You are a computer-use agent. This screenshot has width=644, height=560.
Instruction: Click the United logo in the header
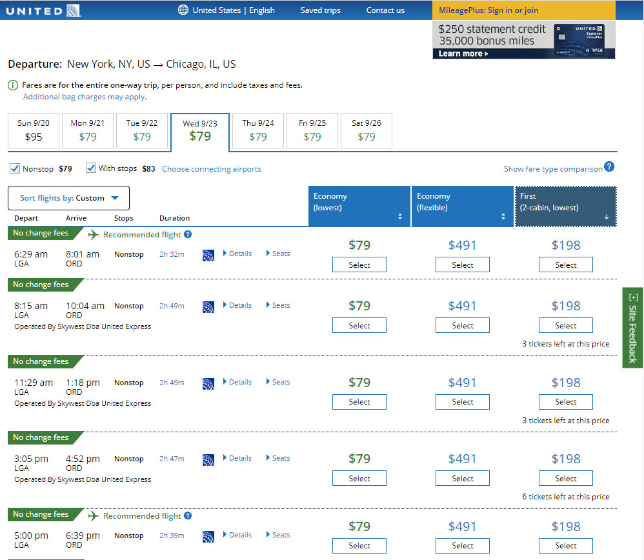pos(43,10)
